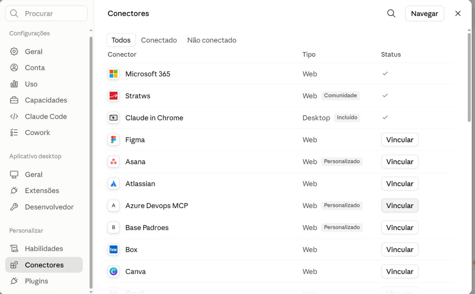Open Habilidades in the sidebar

(x=44, y=249)
